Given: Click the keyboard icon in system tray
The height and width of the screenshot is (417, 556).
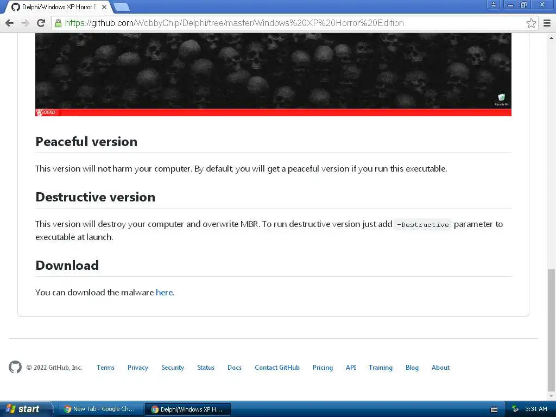Looking at the screenshot, I should coord(494,409).
